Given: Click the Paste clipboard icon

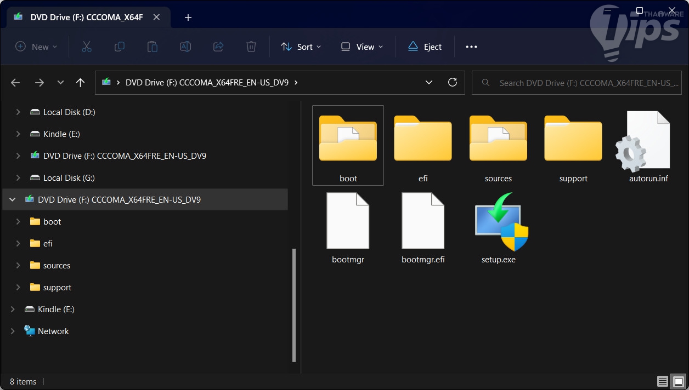Looking at the screenshot, I should [153, 47].
